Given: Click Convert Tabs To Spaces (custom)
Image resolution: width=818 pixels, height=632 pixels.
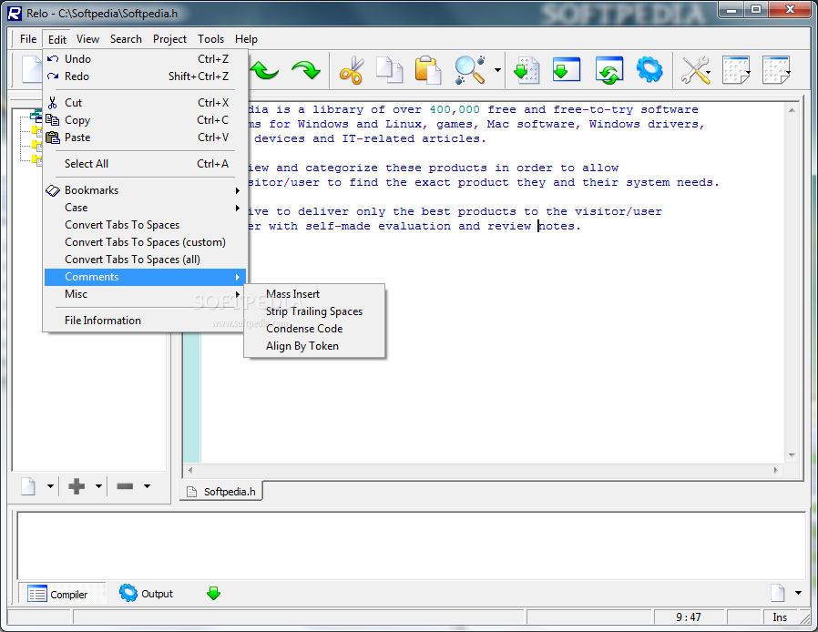Looking at the screenshot, I should (145, 242).
